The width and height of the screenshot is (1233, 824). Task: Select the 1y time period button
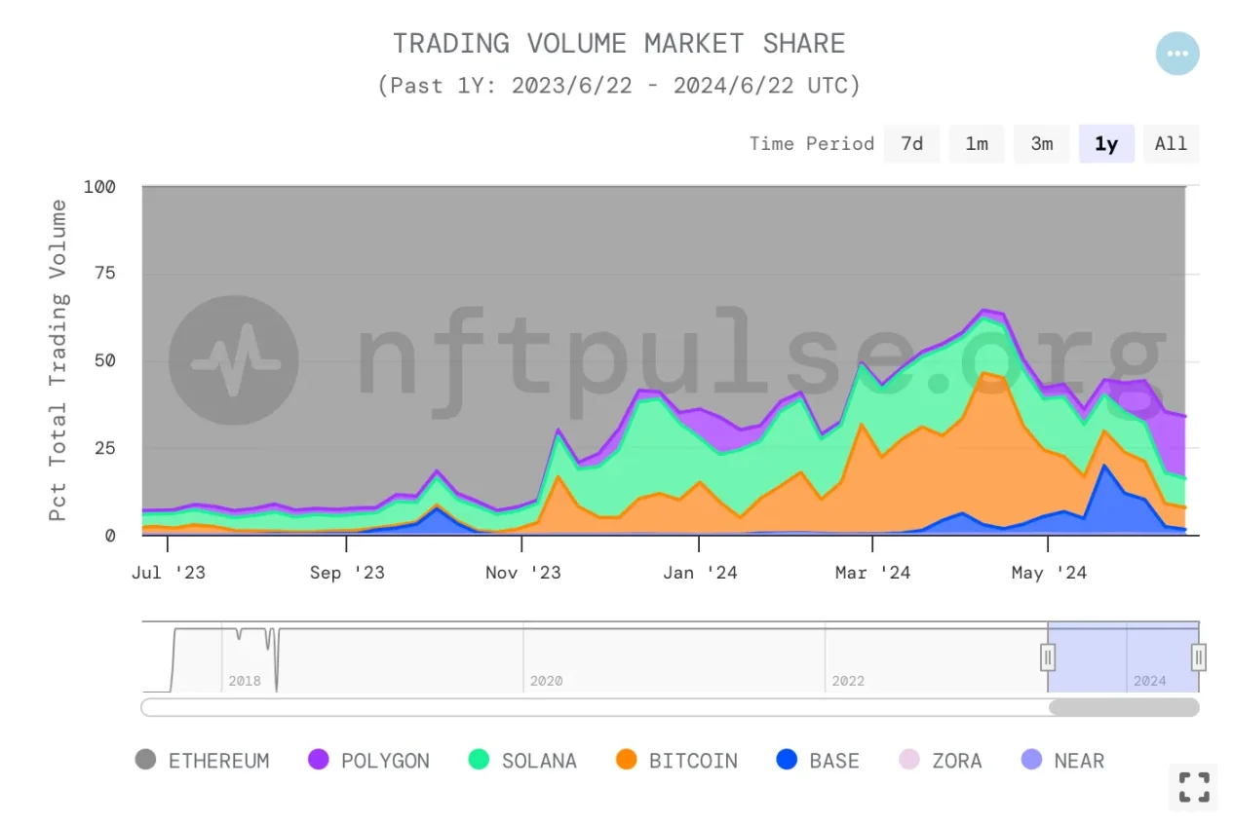(x=1106, y=144)
